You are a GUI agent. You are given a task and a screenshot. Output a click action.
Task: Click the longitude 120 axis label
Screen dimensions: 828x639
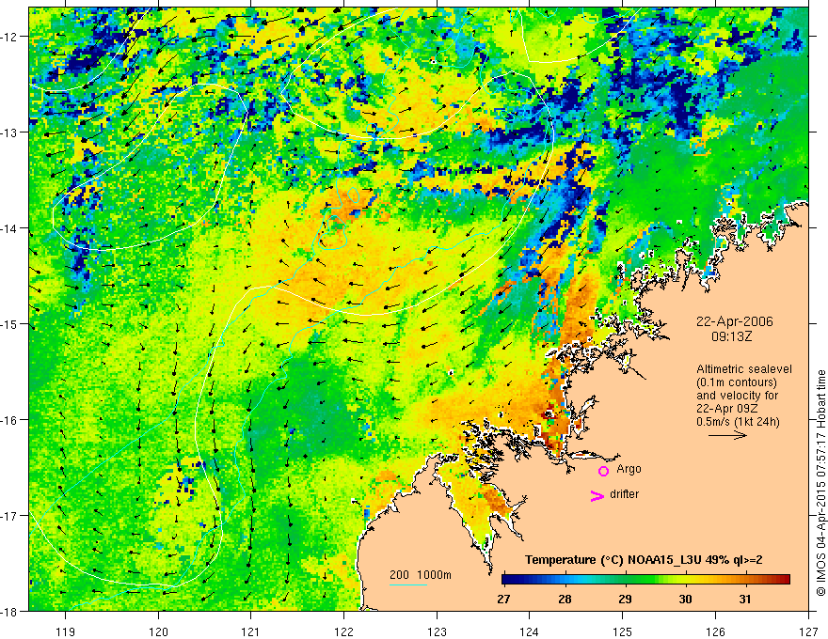(x=158, y=631)
